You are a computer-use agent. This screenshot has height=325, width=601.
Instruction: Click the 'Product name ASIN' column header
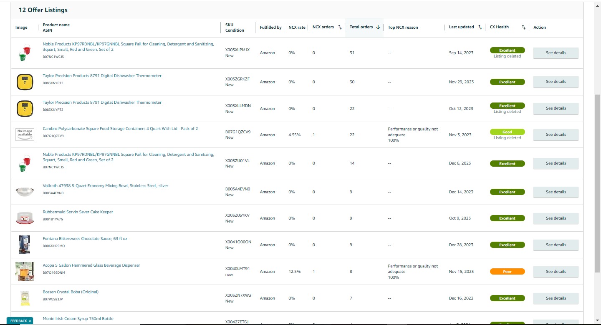(x=56, y=27)
